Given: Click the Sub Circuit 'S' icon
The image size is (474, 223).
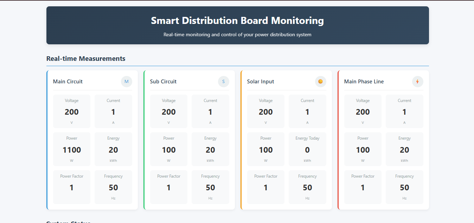Looking at the screenshot, I should point(224,82).
